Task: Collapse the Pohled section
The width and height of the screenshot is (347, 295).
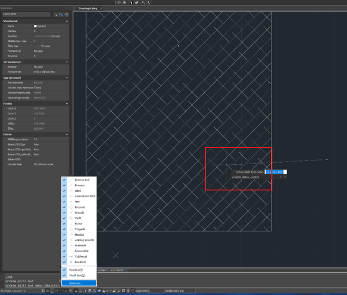Action: click(x=67, y=103)
